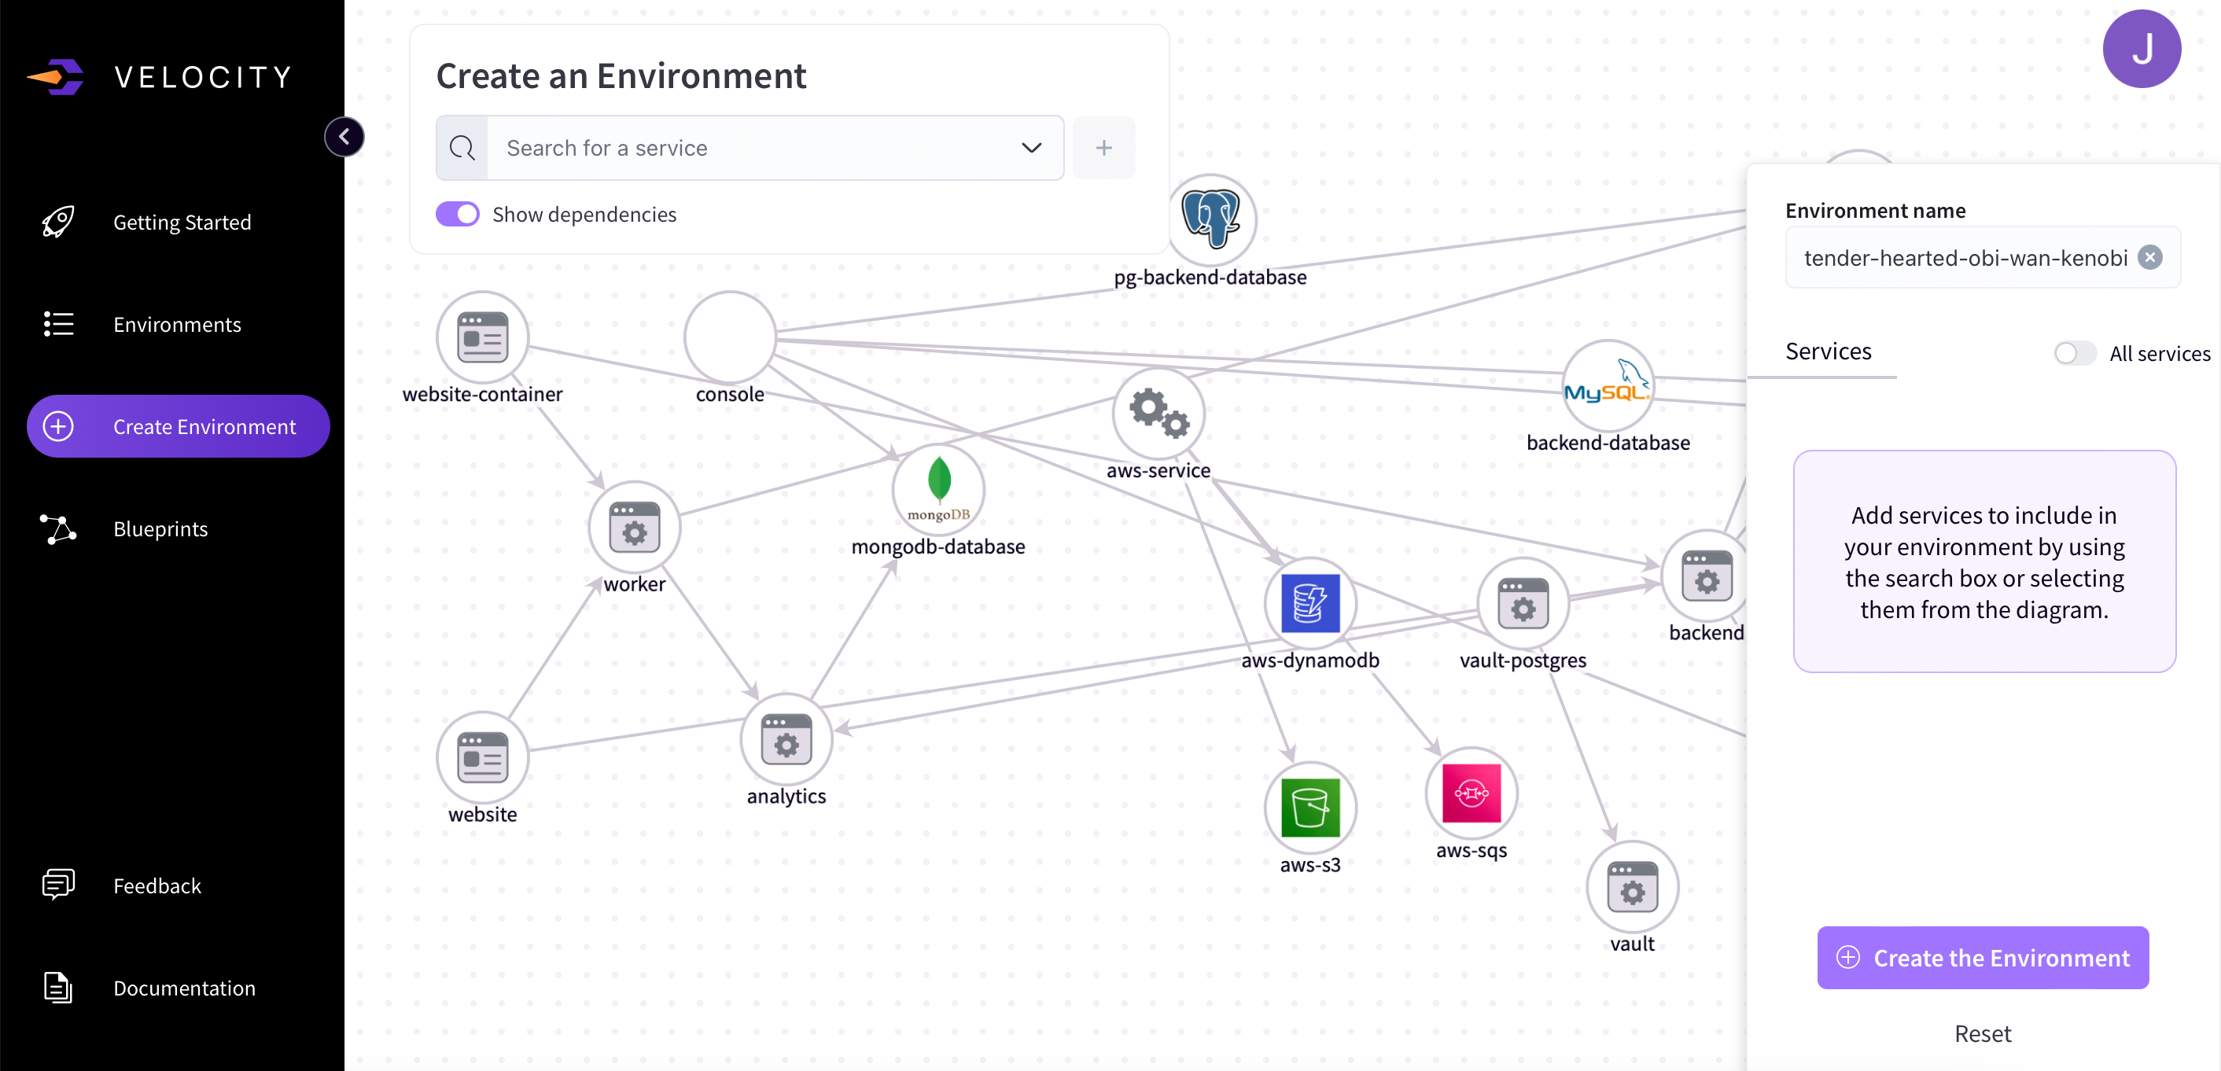Viewport: 2221px width, 1071px height.
Task: Open the Getting Started page
Action: pos(179,222)
